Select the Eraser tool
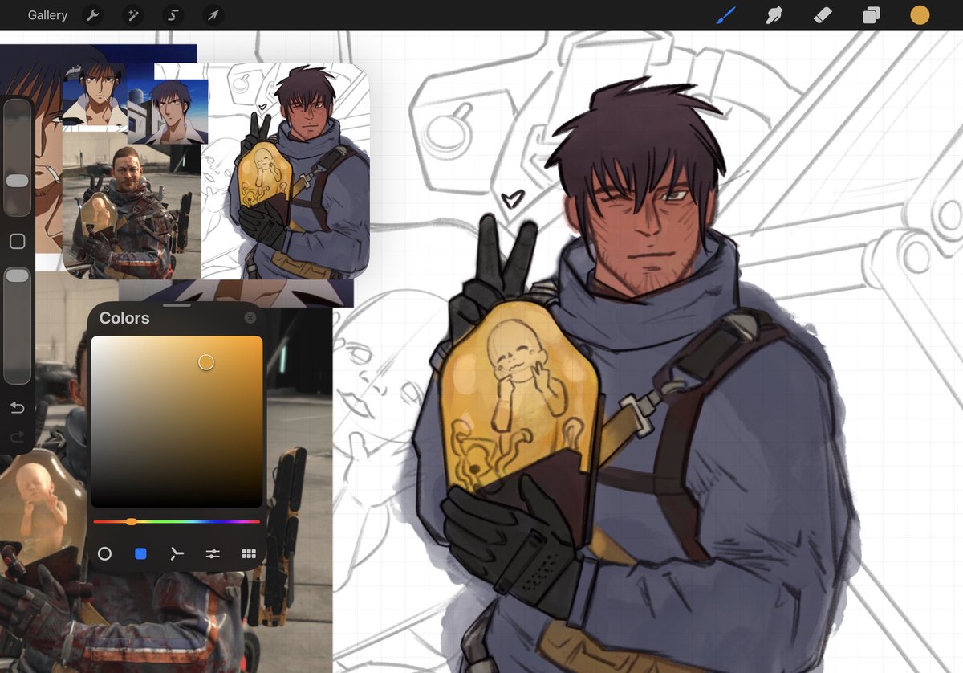The image size is (963, 673). 823,14
